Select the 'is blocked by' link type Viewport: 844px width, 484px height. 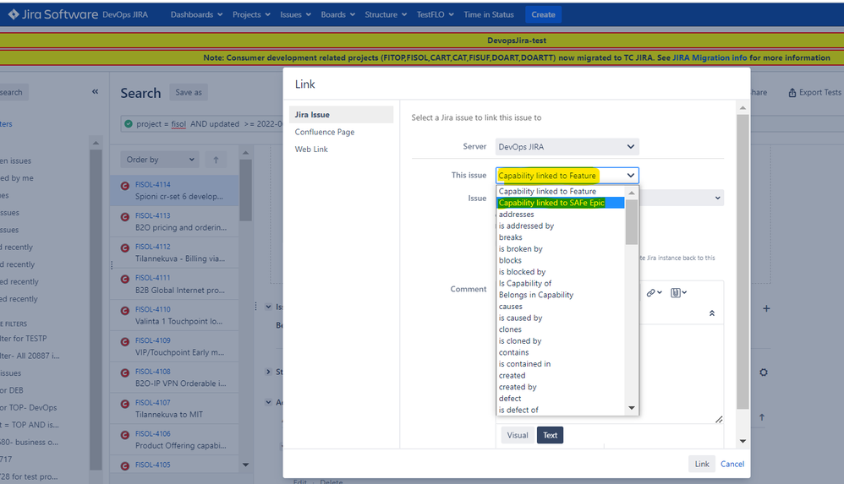tap(560, 272)
